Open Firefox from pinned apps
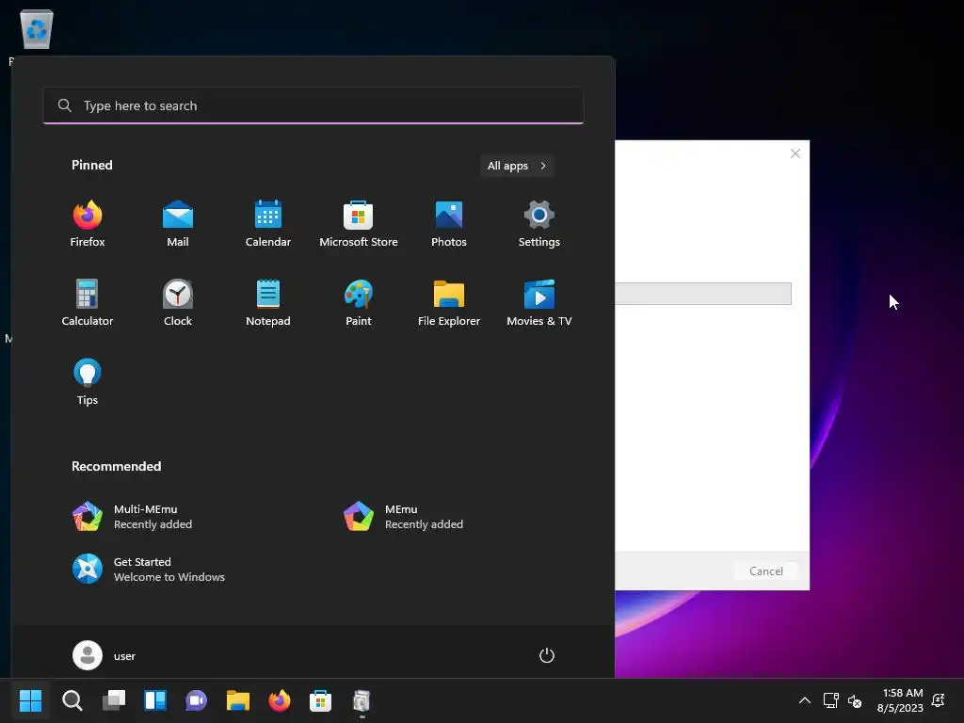964x723 pixels. [88, 224]
